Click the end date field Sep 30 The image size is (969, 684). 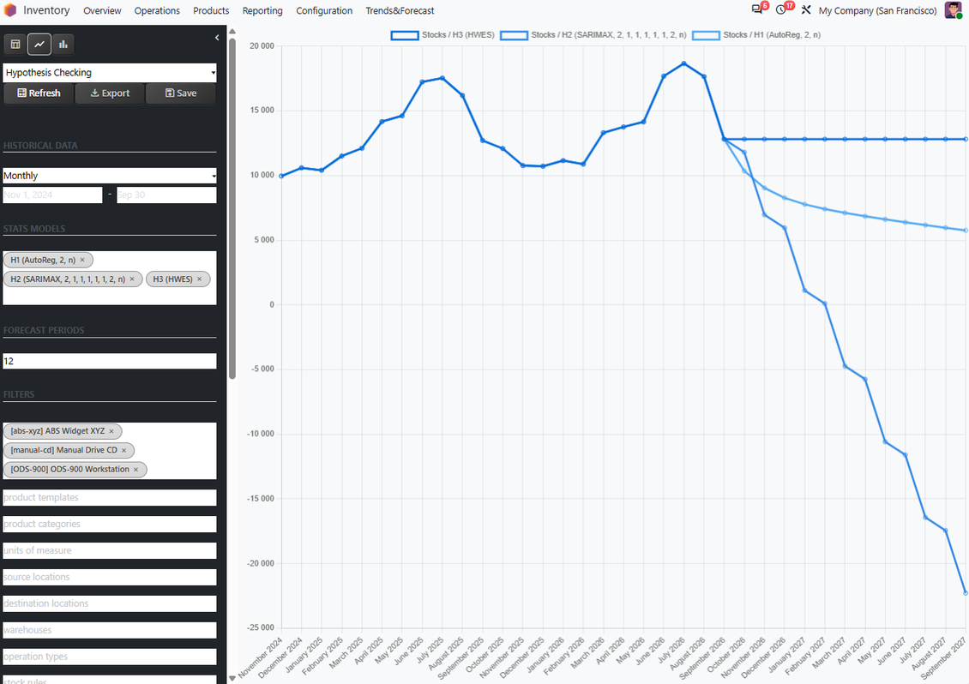coord(167,195)
